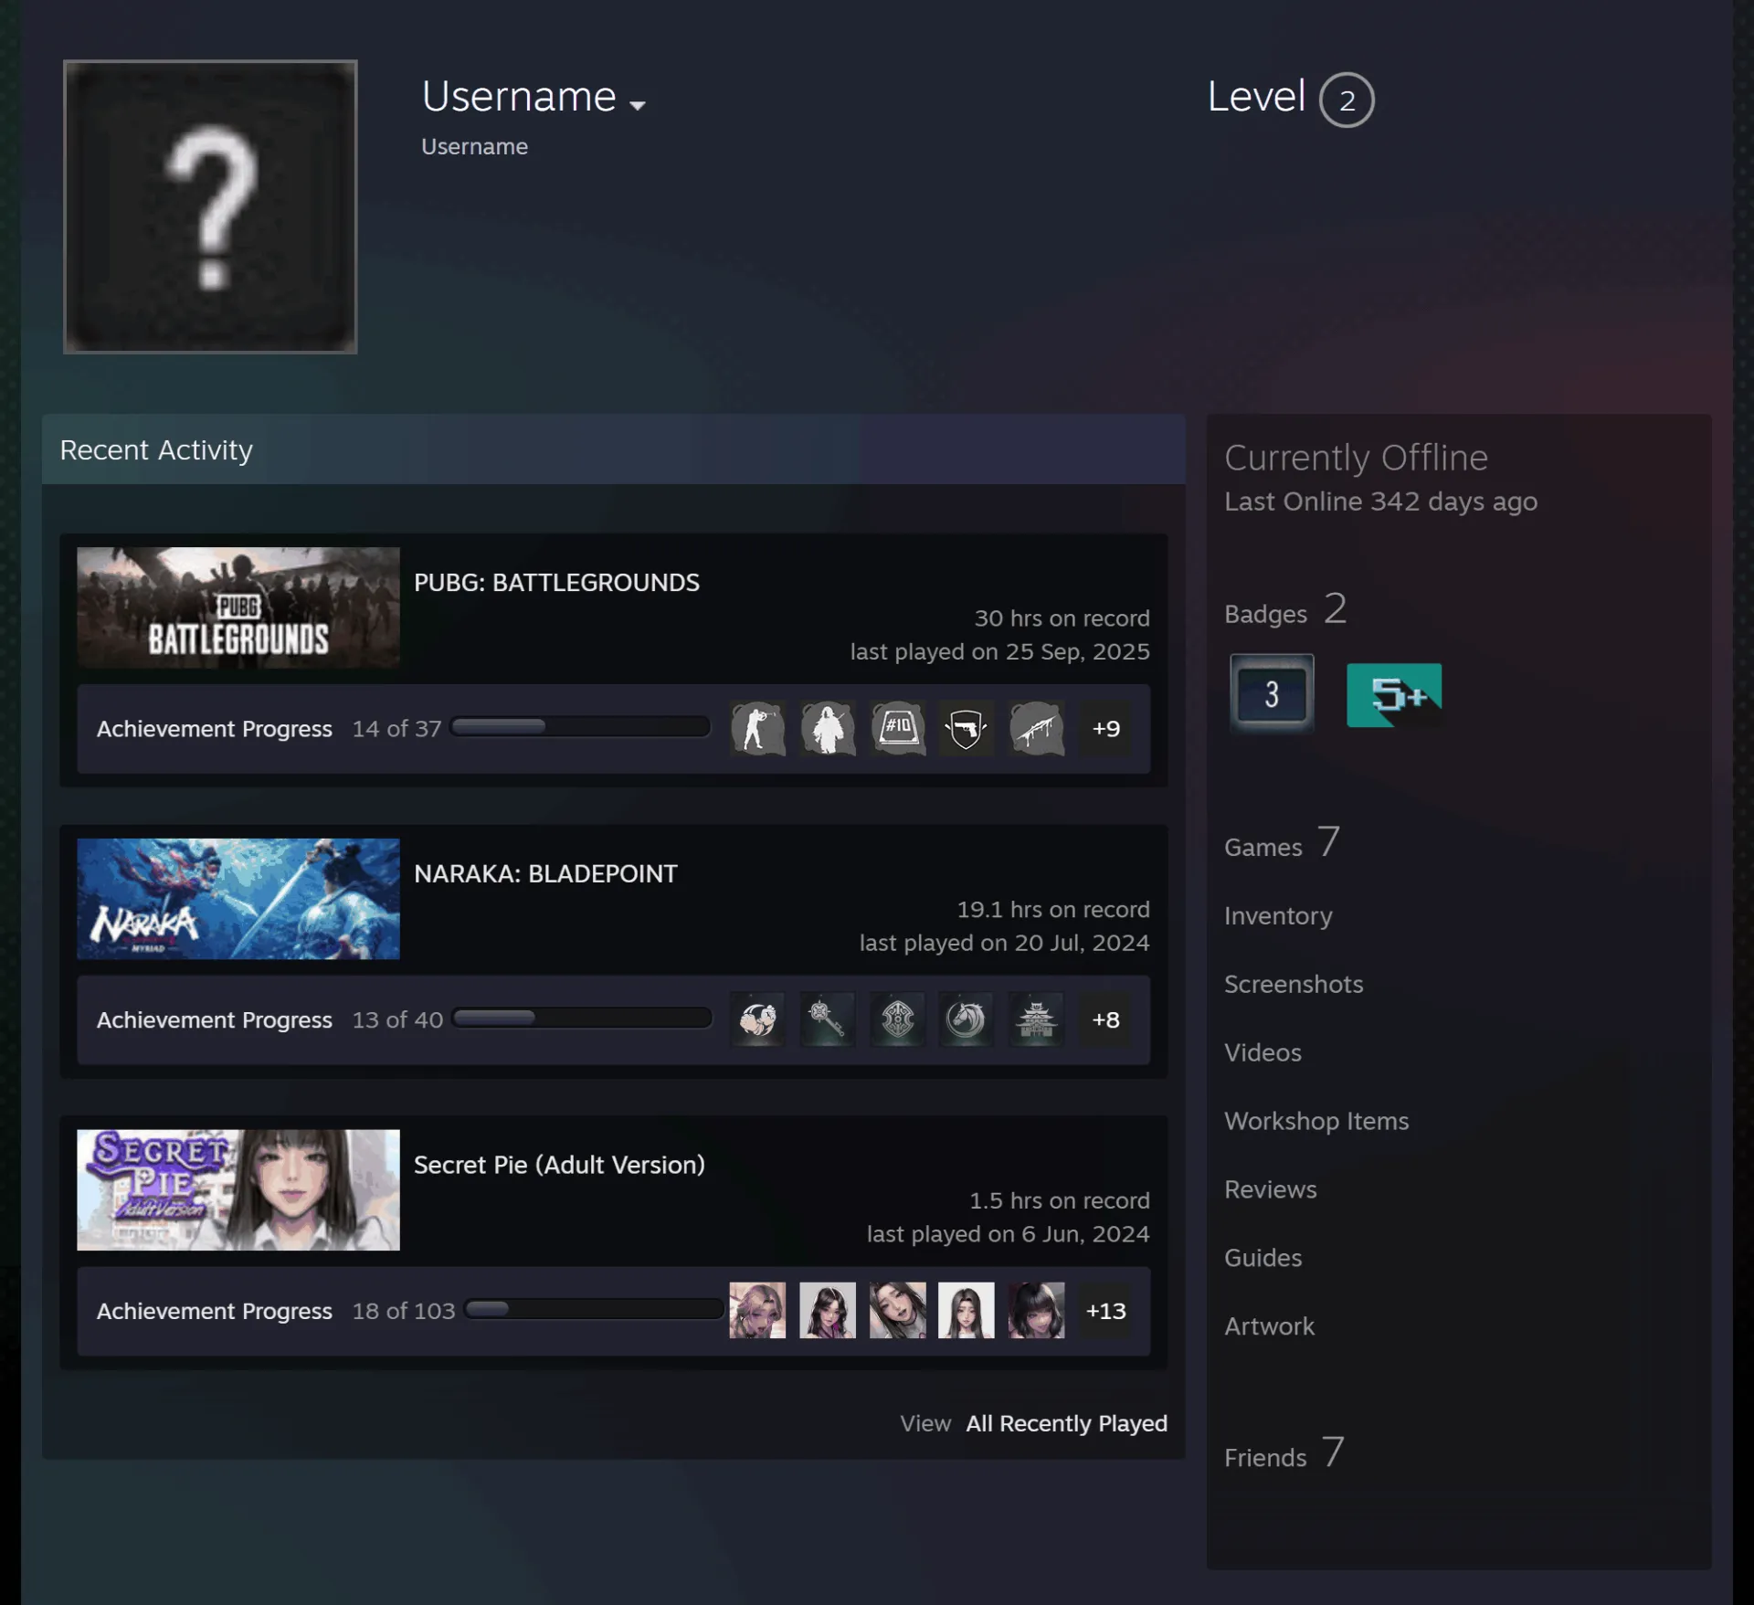
Task: Open PUBG shooter silhouette achievement icon
Action: [x=757, y=728]
